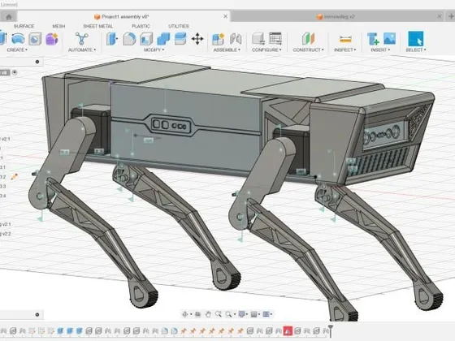Toggle the comments panel dot at the bottom left

coord(37,315)
